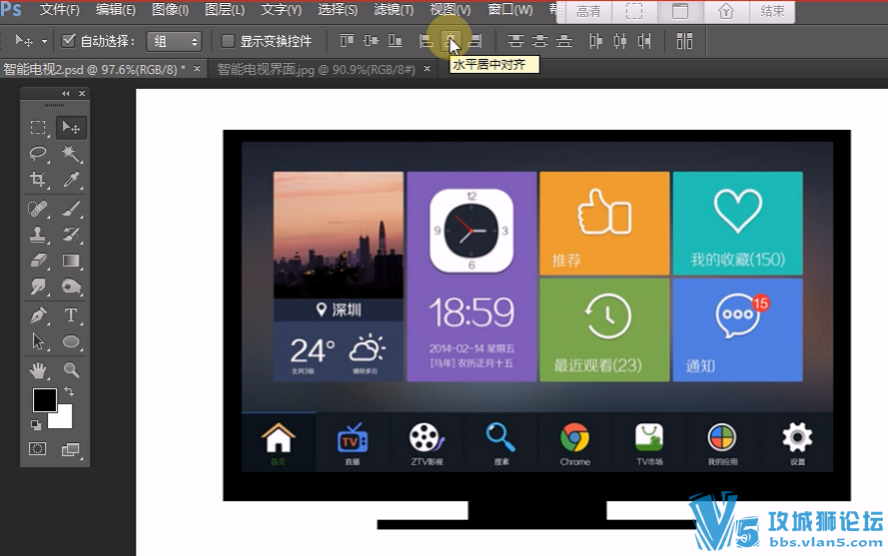Select the Clone Stamp tool
The height and width of the screenshot is (556, 888).
pyautogui.click(x=38, y=234)
